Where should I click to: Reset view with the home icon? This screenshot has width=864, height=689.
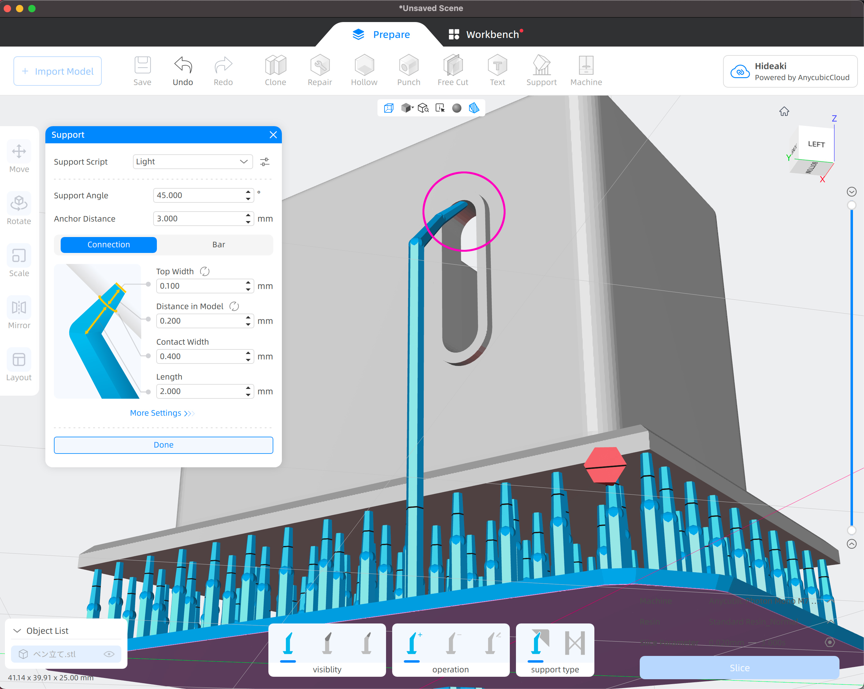[784, 111]
